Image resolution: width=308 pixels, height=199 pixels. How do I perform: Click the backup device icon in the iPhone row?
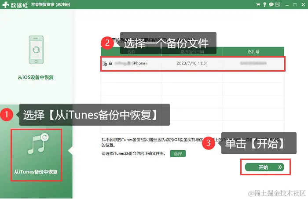point(105,63)
